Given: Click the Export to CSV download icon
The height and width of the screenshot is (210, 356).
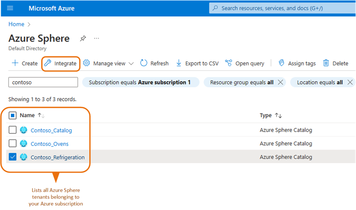Looking at the screenshot, I should tap(179, 63).
